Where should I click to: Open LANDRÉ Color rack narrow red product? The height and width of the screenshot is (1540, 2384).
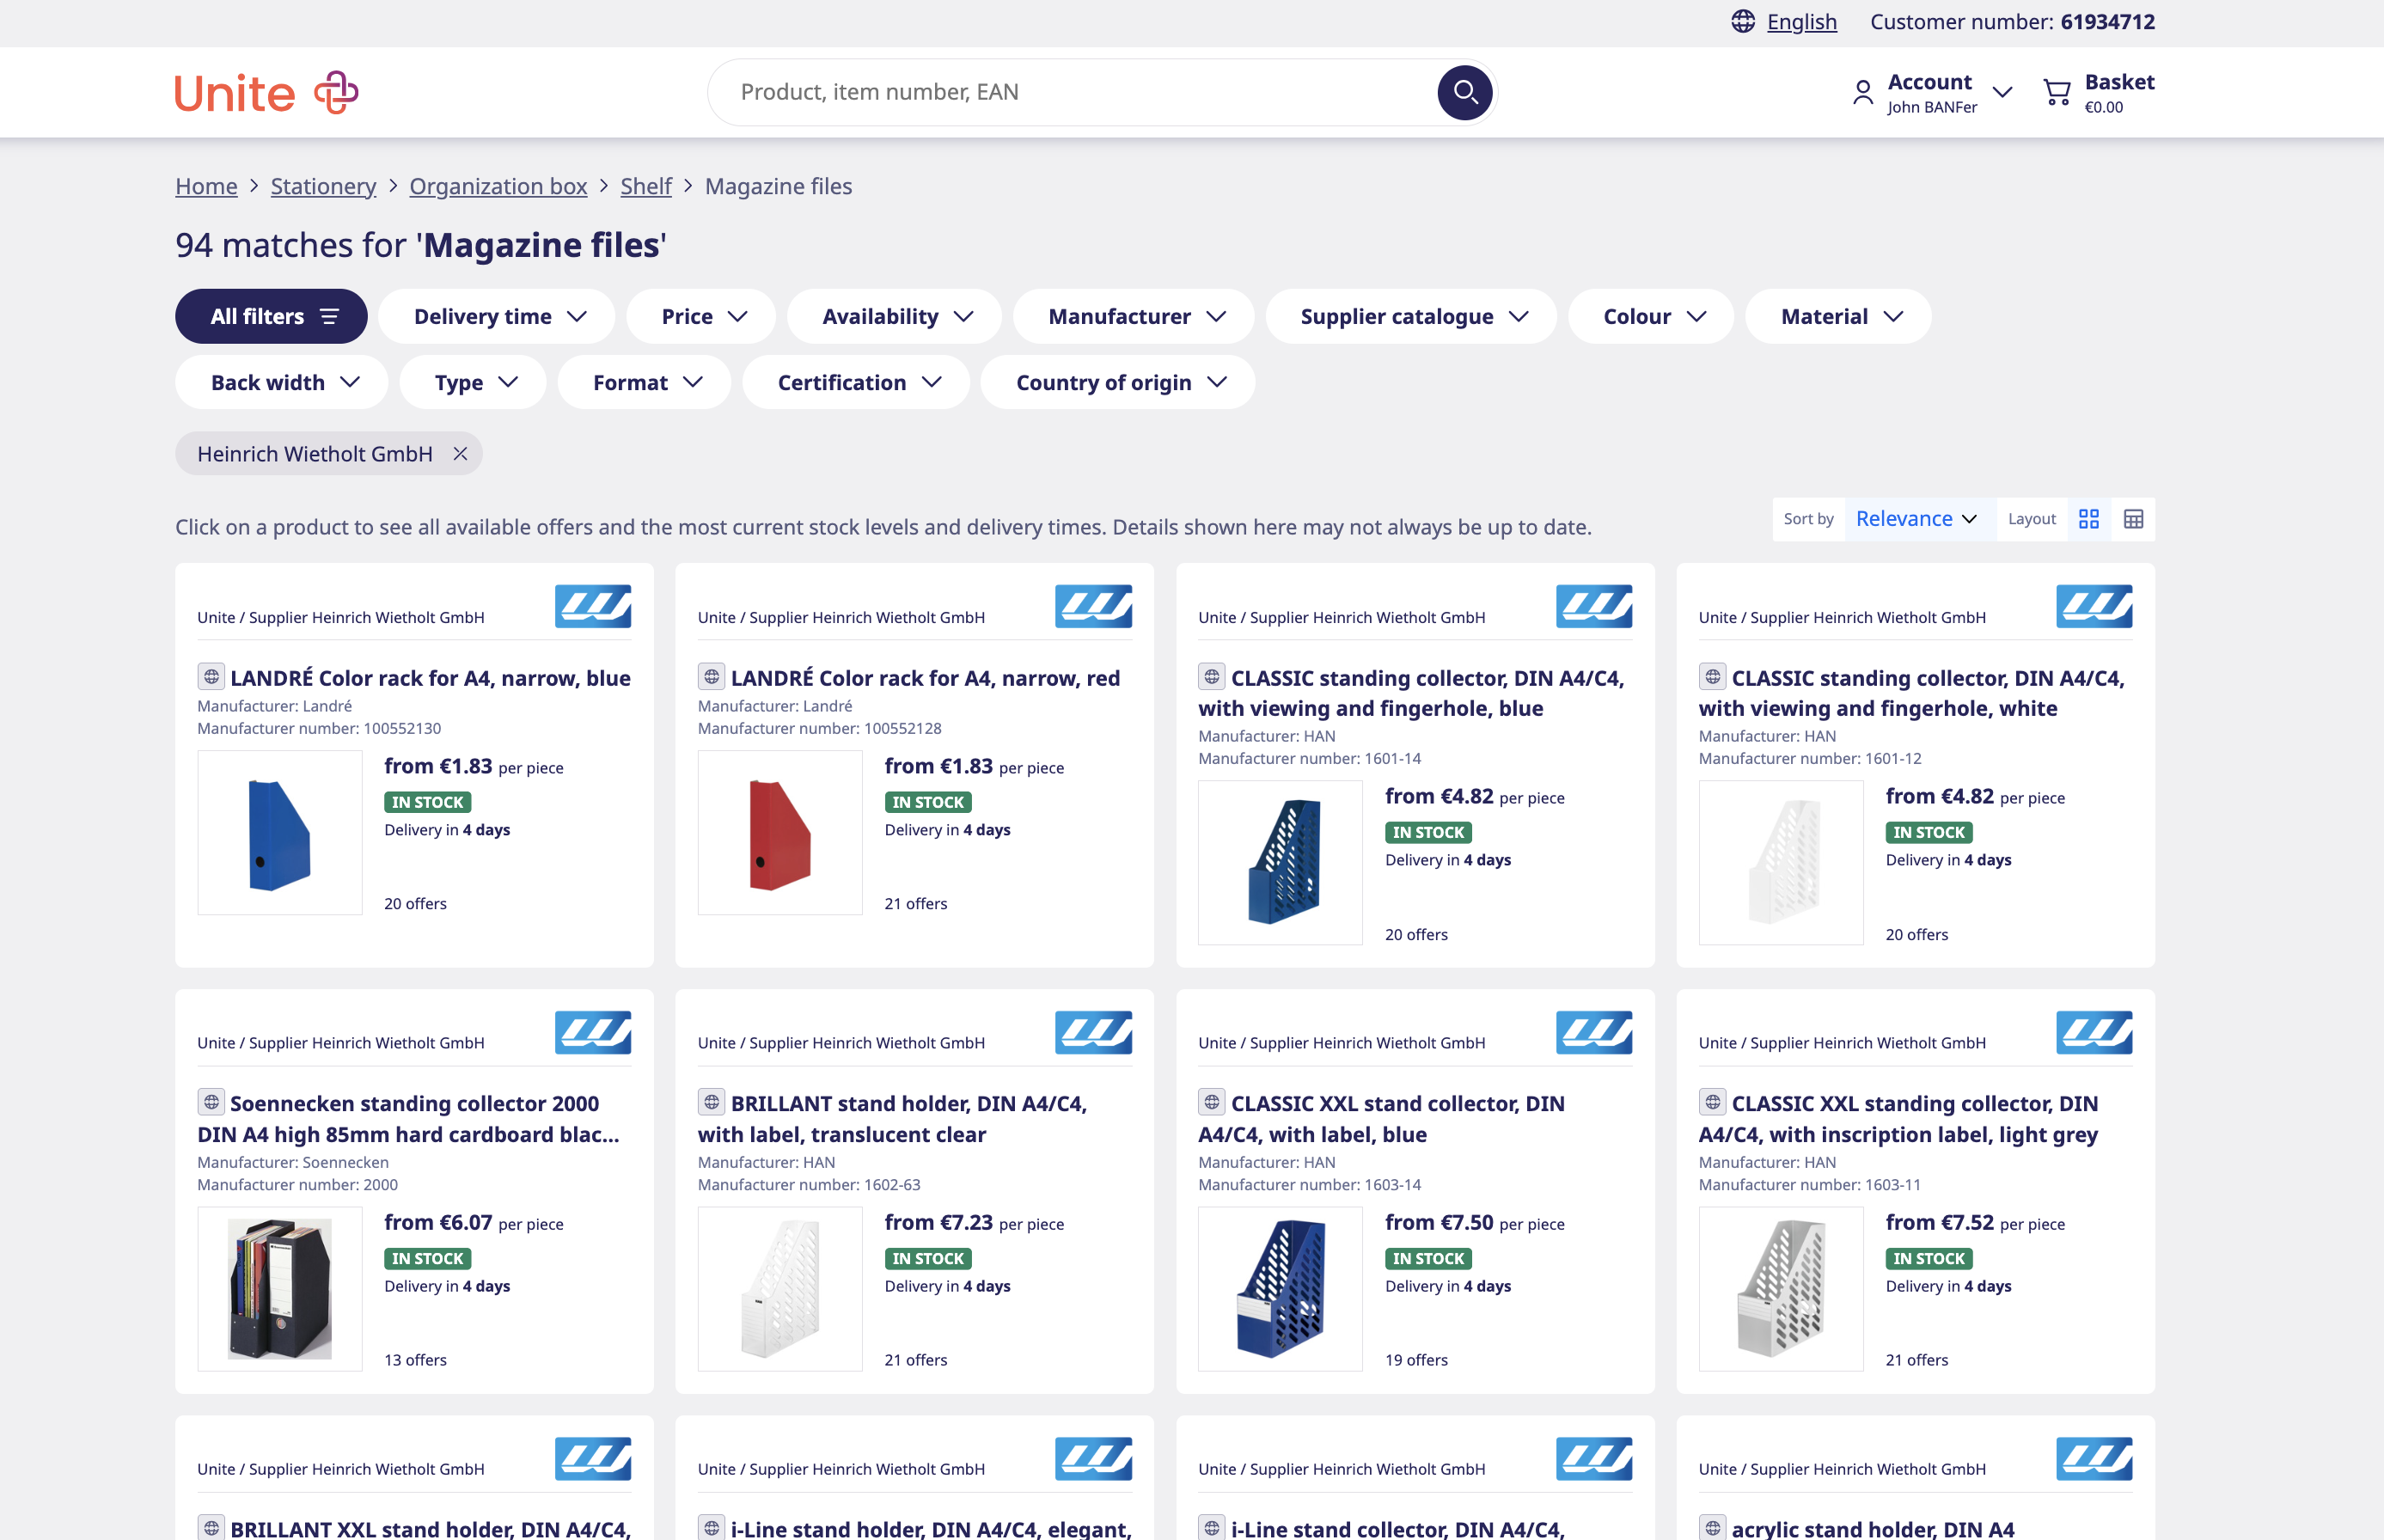coord(925,678)
